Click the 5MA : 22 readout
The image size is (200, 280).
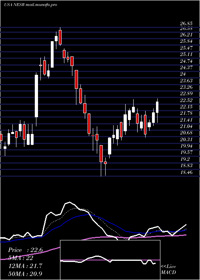[20, 258]
